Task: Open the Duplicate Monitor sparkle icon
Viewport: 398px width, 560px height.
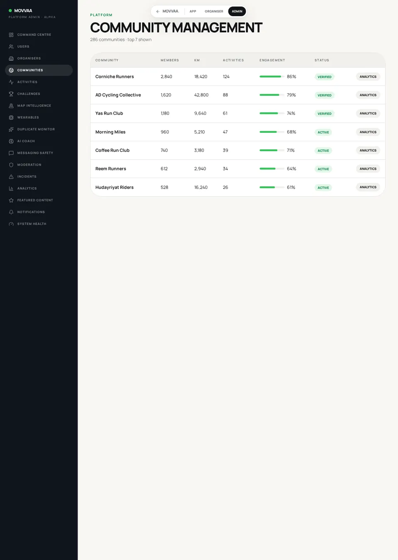Action: [11, 129]
